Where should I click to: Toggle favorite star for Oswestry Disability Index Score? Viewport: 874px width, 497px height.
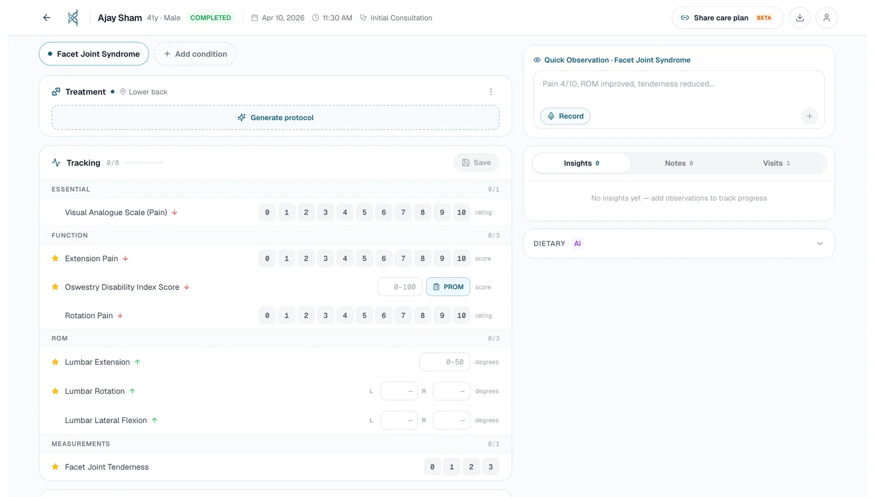(x=55, y=287)
